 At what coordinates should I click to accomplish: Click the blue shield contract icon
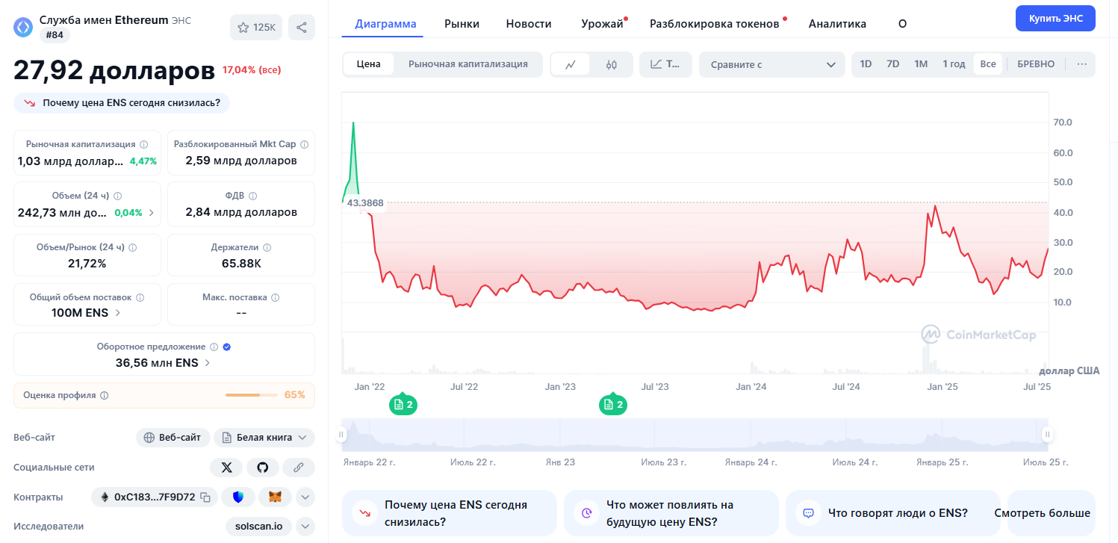coord(238,497)
